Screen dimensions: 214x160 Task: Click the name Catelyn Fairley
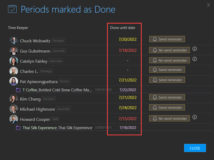pyautogui.click(x=34, y=61)
